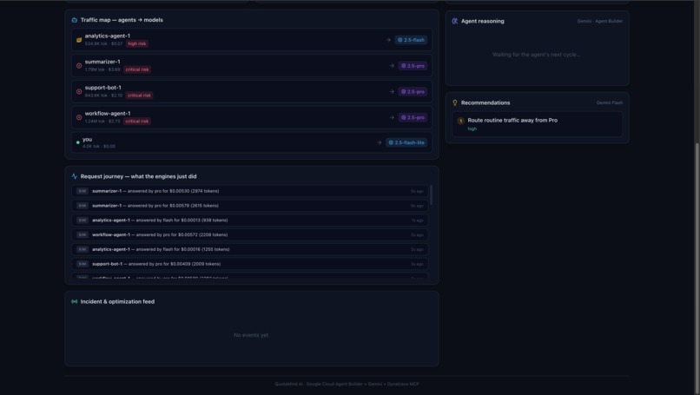Click the Gemini Flash label in Recommendations
This screenshot has height=395, width=700.
pyautogui.click(x=610, y=102)
